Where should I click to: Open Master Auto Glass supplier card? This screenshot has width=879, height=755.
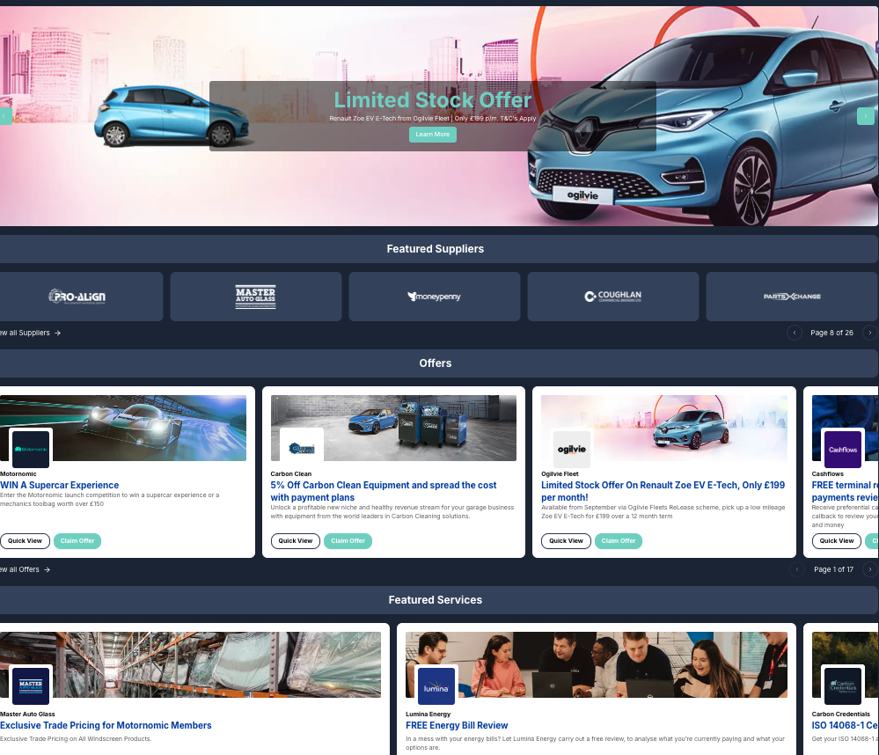(256, 297)
